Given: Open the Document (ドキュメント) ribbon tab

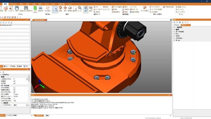Looking at the screenshot, I should [x=14, y=4].
